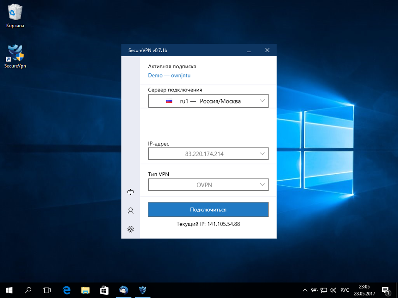
Task: Click the 83.220.174.214 IP address field
Action: click(x=208, y=154)
